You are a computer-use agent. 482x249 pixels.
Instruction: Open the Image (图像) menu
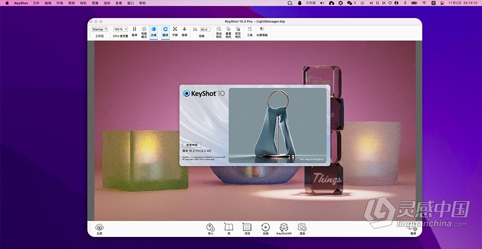tap(95, 3)
